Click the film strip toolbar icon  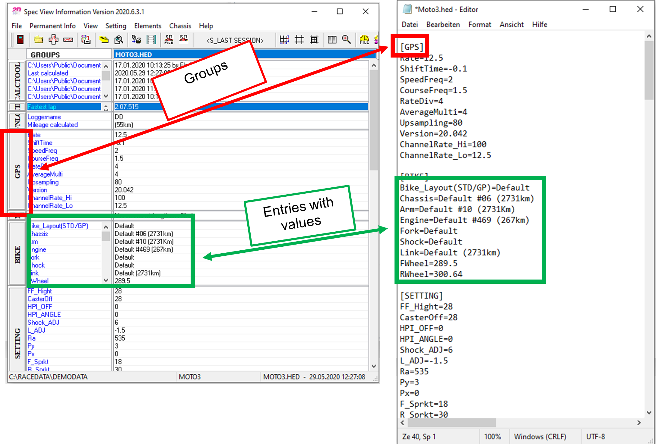(x=151, y=39)
